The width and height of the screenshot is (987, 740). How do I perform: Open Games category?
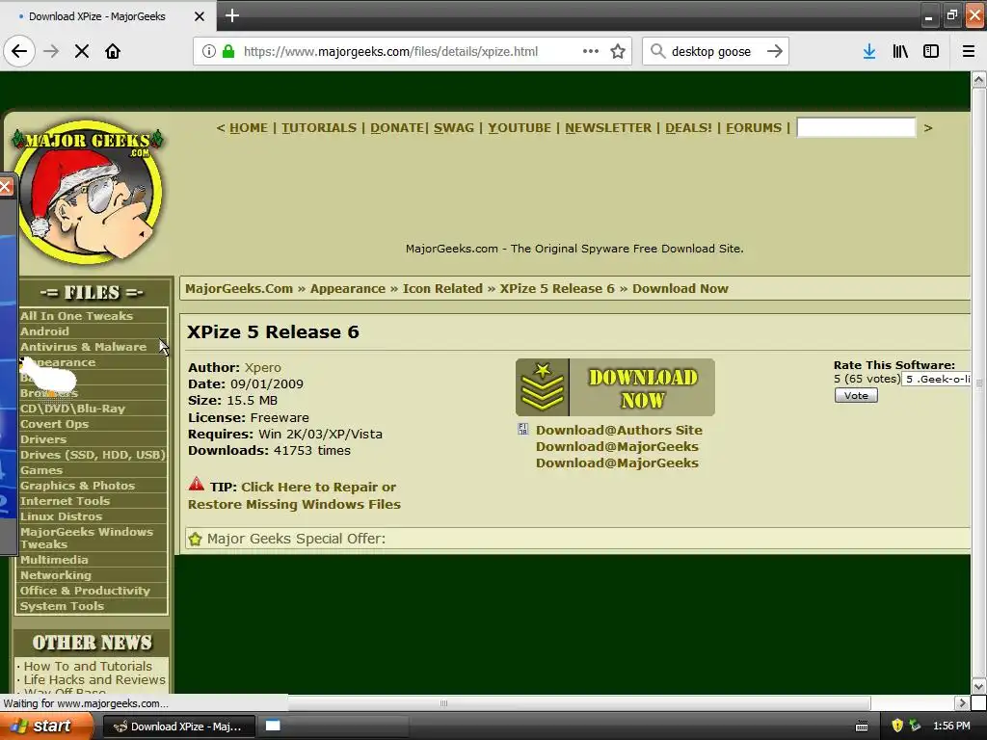coord(40,470)
